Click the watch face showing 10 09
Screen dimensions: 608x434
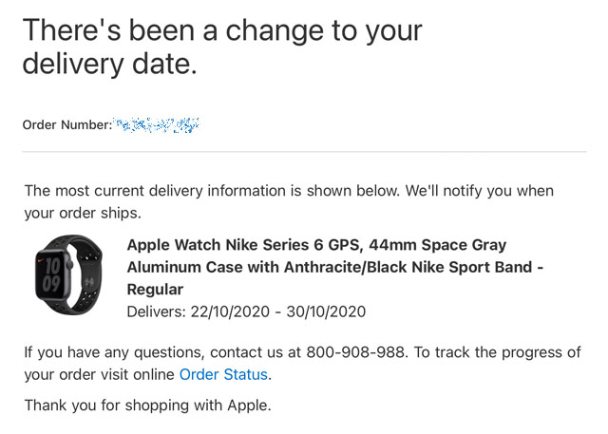52,274
